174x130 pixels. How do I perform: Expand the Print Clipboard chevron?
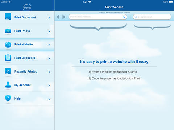[x=49, y=58]
